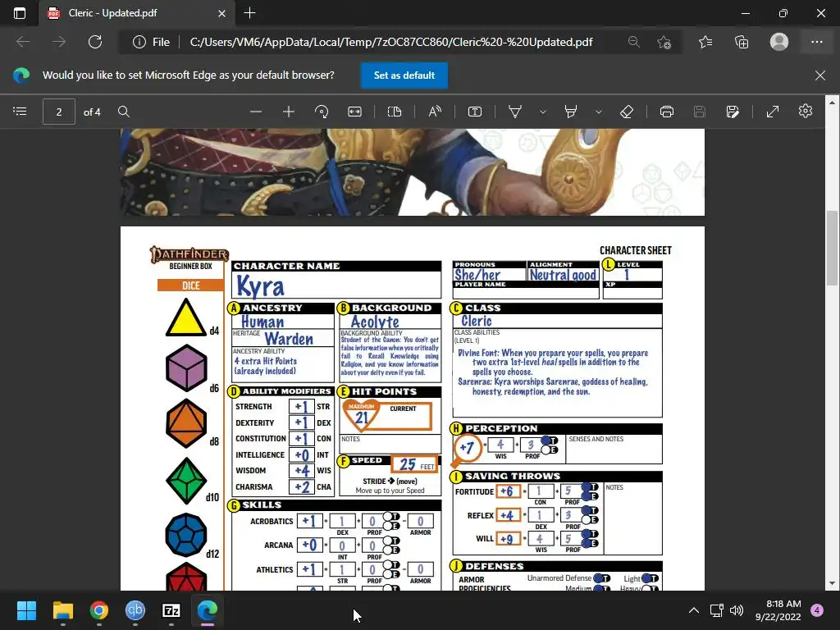Click the vertical scrollbar thumb
This screenshot has height=630, width=840.
[832, 249]
